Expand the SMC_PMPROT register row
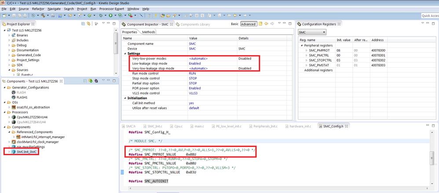Image resolution: width=439 pixels, height=193 pixels. (307, 51)
